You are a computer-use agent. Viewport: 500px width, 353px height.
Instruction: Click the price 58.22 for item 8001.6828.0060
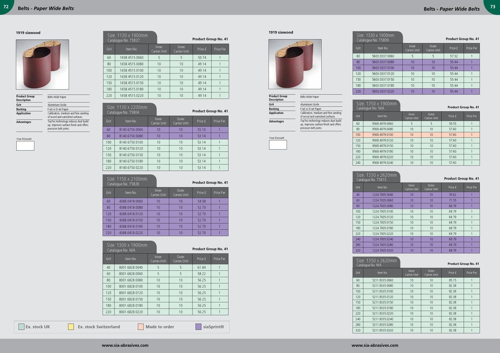201,274
